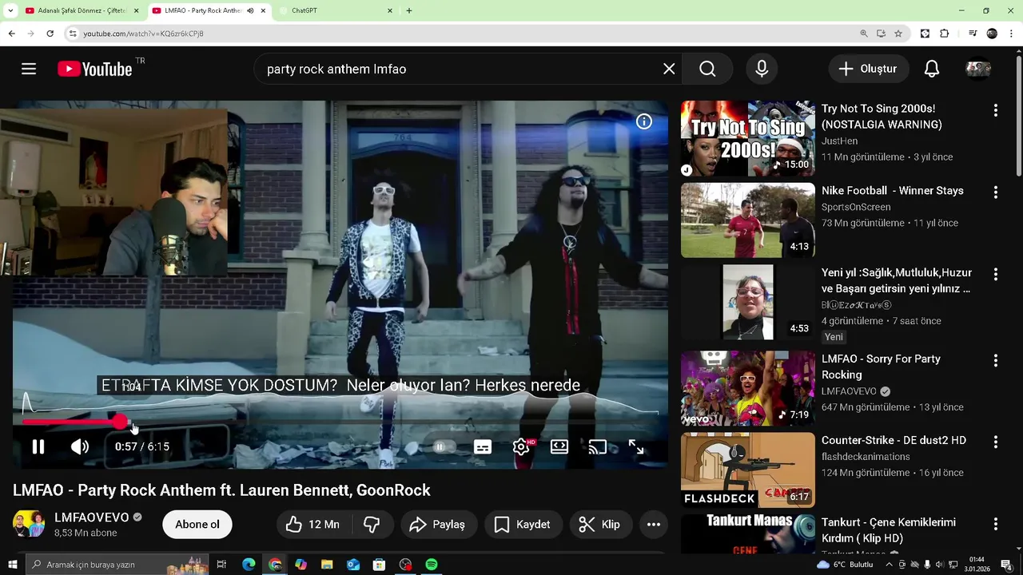Switch to theater mode

559,447
